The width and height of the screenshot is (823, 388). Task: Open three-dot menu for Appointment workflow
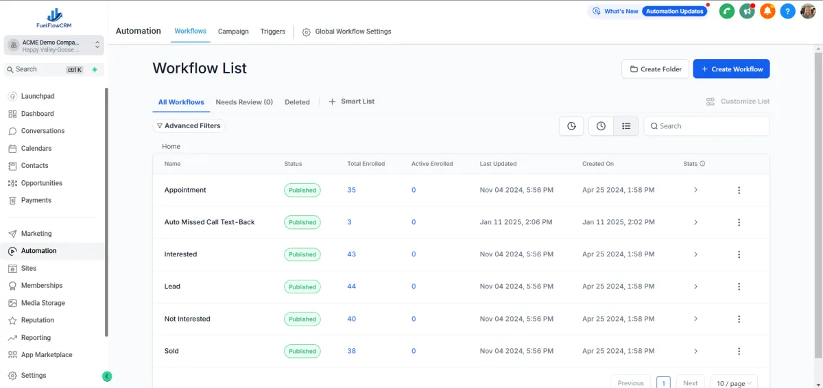point(739,190)
